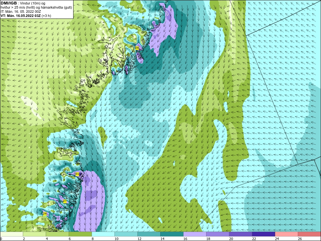Viewport: 321px width, 241px height.
Task: Select the 24-26 m/s pink swatch
Action: [x=287, y=234]
